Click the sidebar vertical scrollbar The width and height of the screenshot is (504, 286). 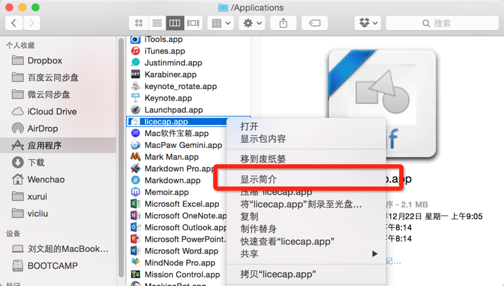pyautogui.click(x=121, y=158)
